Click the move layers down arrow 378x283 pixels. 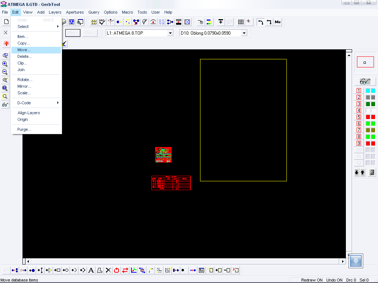(x=357, y=172)
